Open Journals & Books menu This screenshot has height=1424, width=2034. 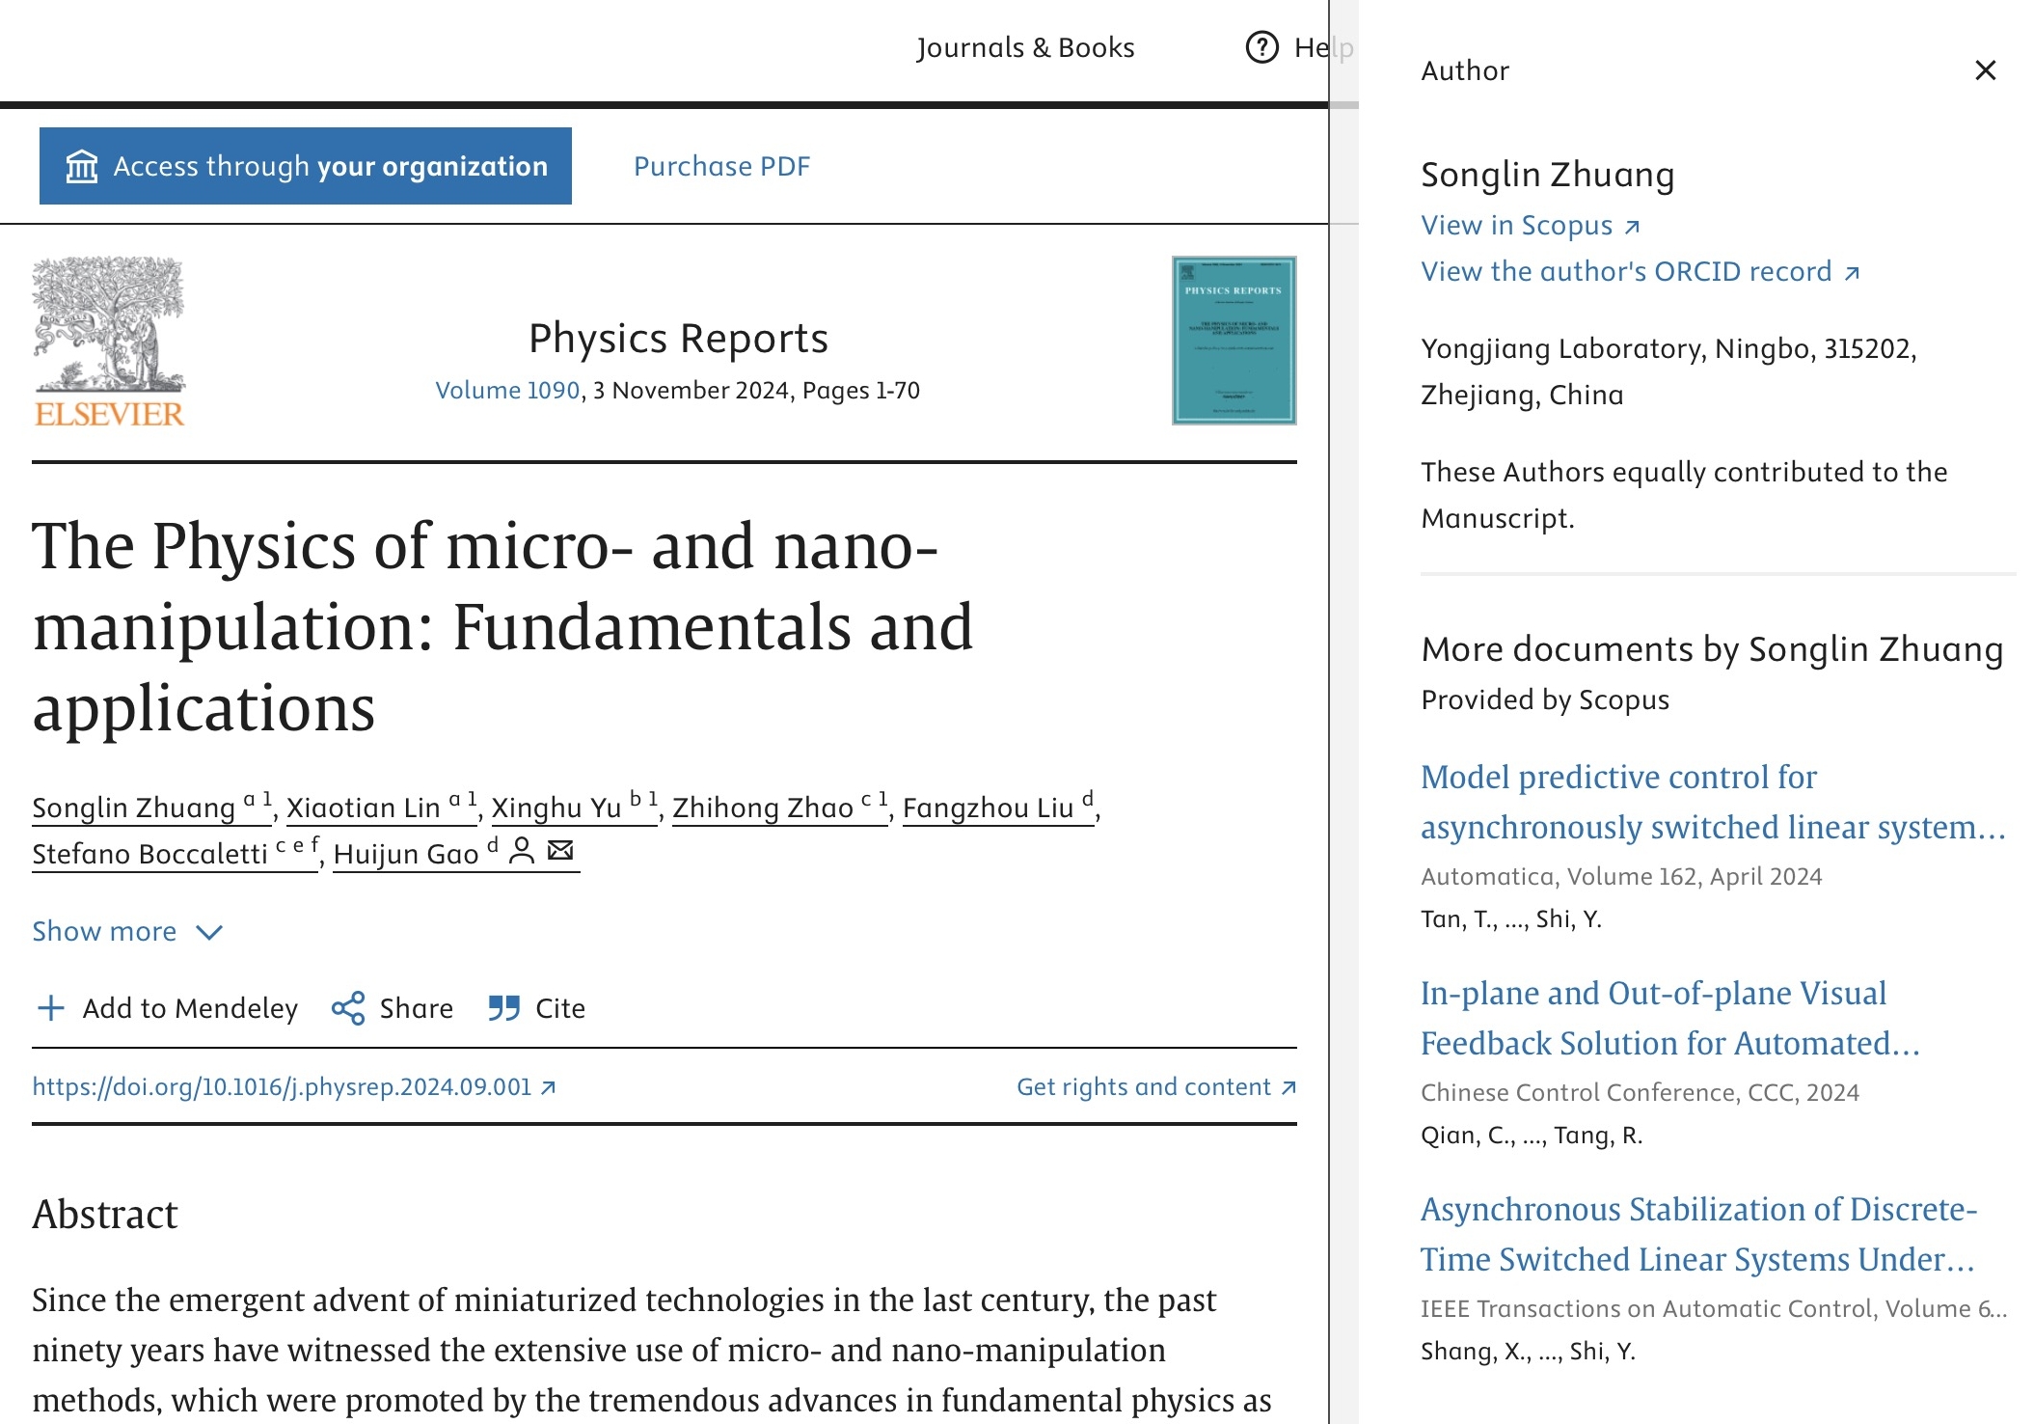tap(1025, 47)
